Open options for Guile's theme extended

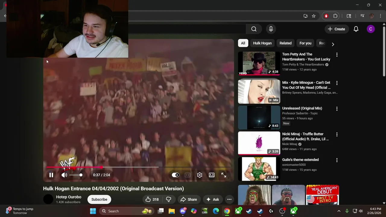click(337, 160)
